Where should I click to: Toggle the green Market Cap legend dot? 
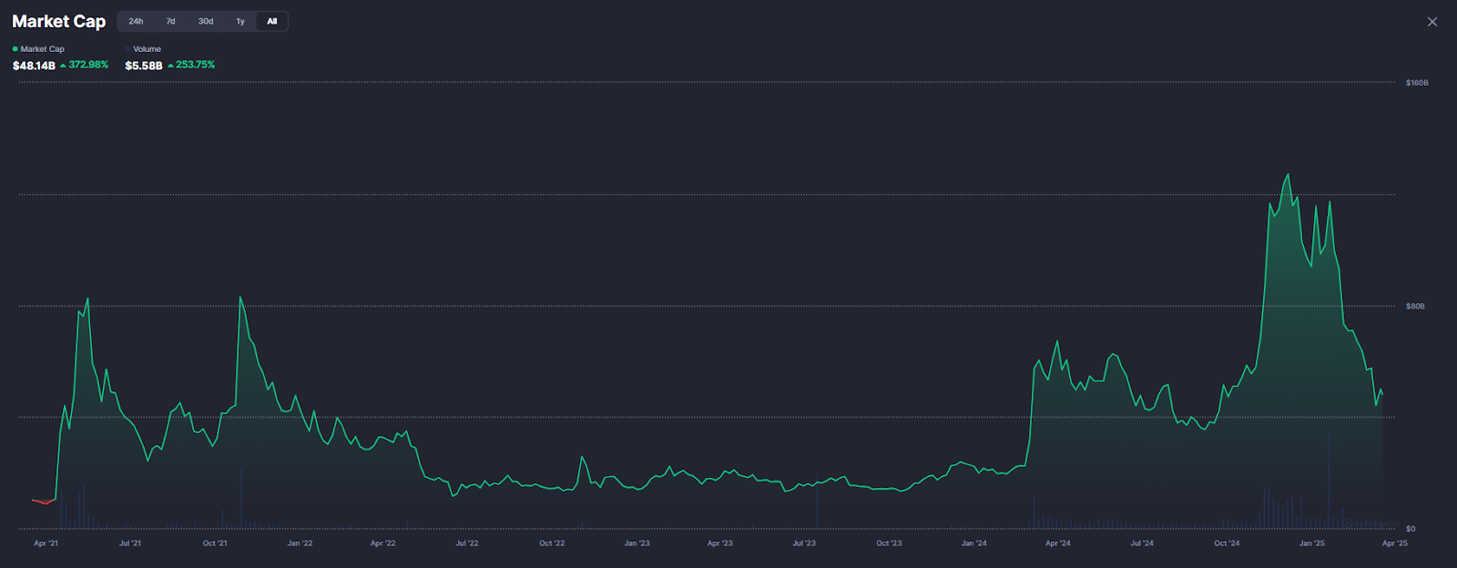click(x=15, y=49)
